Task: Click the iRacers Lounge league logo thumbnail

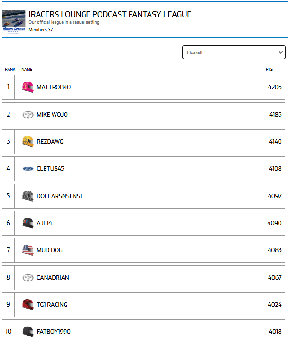Action: click(x=14, y=22)
